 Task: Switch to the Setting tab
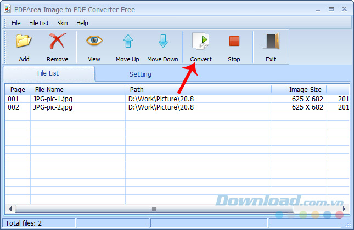(x=141, y=74)
